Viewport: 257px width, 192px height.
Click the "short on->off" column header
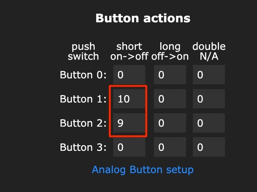click(130, 52)
